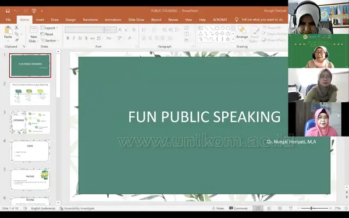
Task: Toggle Justify paragraph alignment
Action: pos(162,38)
